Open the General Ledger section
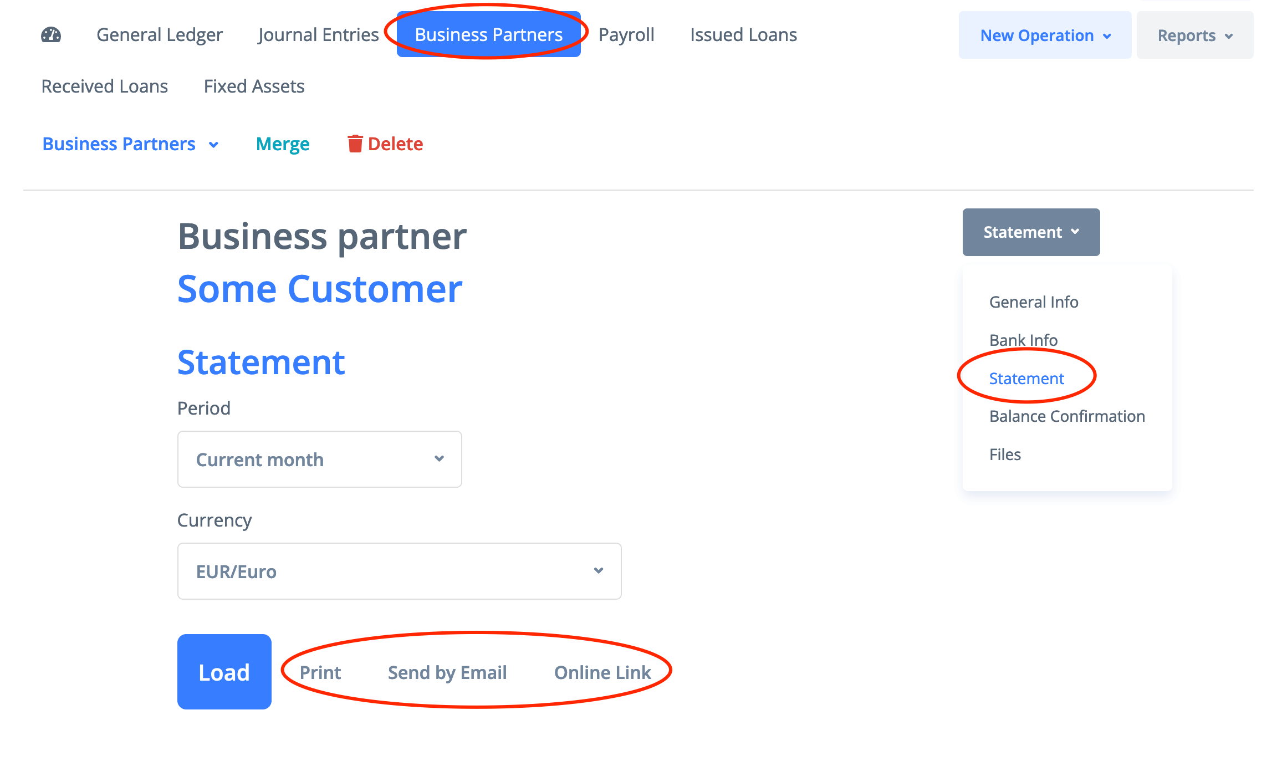1277x766 pixels. click(159, 35)
